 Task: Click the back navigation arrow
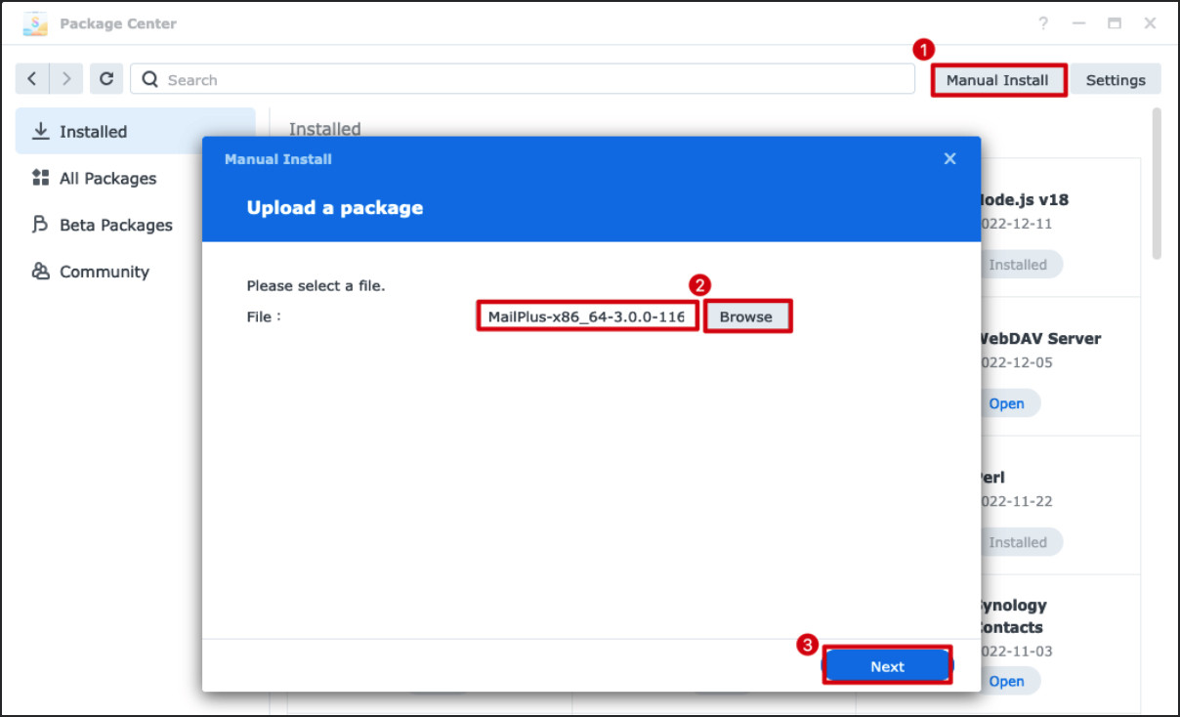coord(32,80)
